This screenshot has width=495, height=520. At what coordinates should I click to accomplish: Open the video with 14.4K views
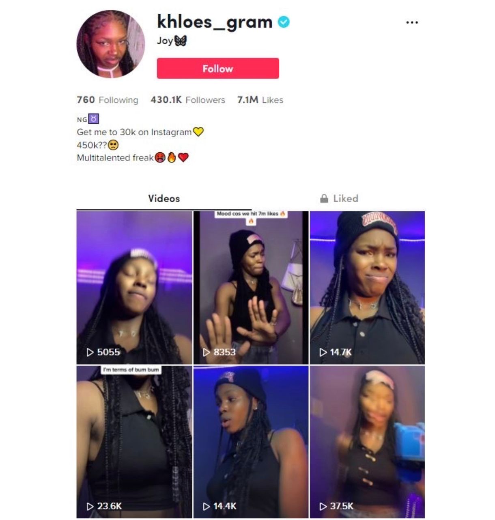251,442
